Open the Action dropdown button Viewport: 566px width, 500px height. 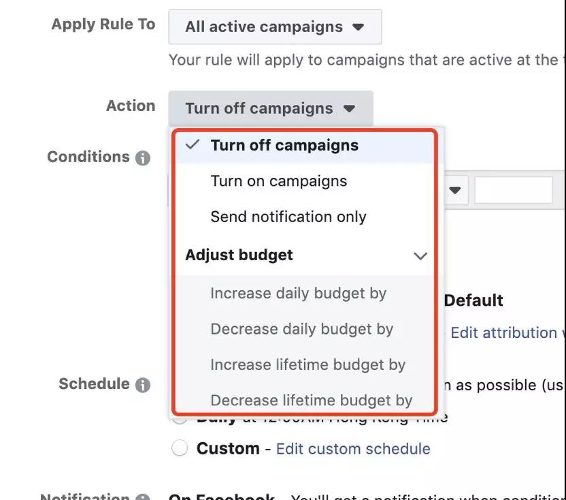pos(270,108)
